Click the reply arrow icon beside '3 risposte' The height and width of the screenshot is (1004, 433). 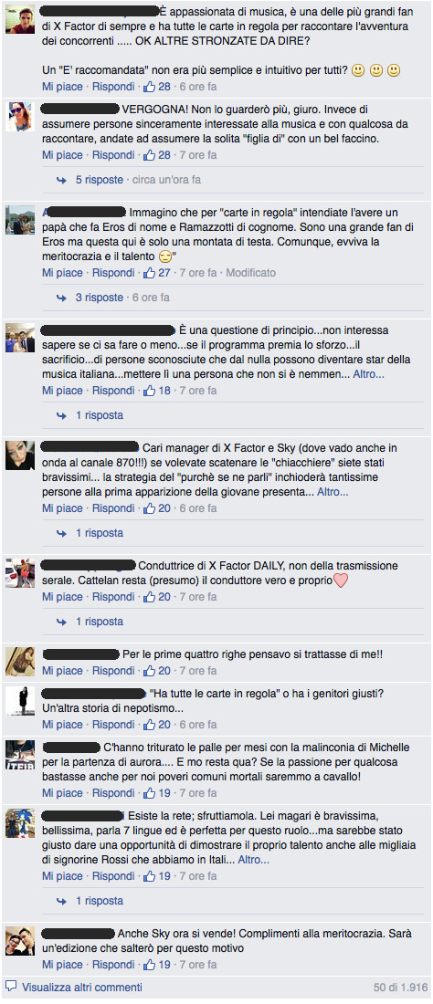click(x=61, y=298)
